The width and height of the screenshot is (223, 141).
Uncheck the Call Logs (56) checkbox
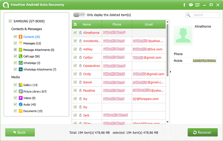pyautogui.click(x=15, y=56)
